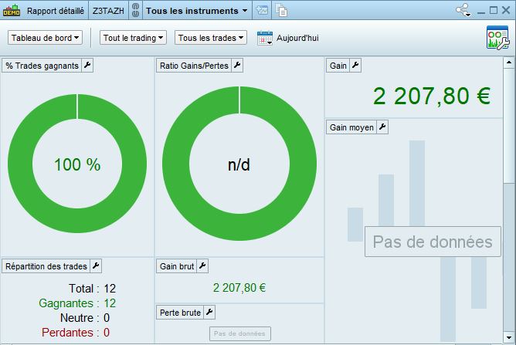
Task: Select the Rapport détaillé title label
Action: click(56, 11)
